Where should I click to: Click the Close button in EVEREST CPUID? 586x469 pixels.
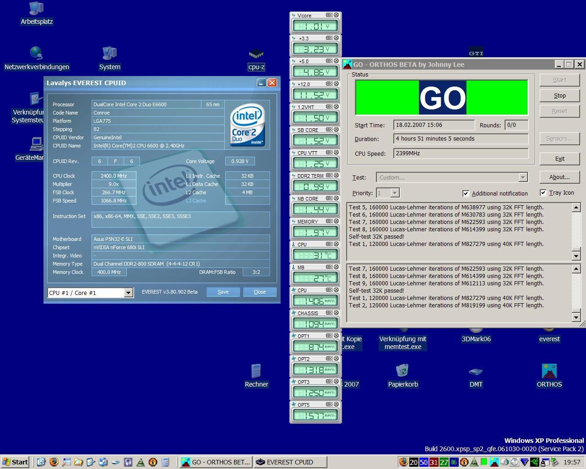tap(260, 292)
